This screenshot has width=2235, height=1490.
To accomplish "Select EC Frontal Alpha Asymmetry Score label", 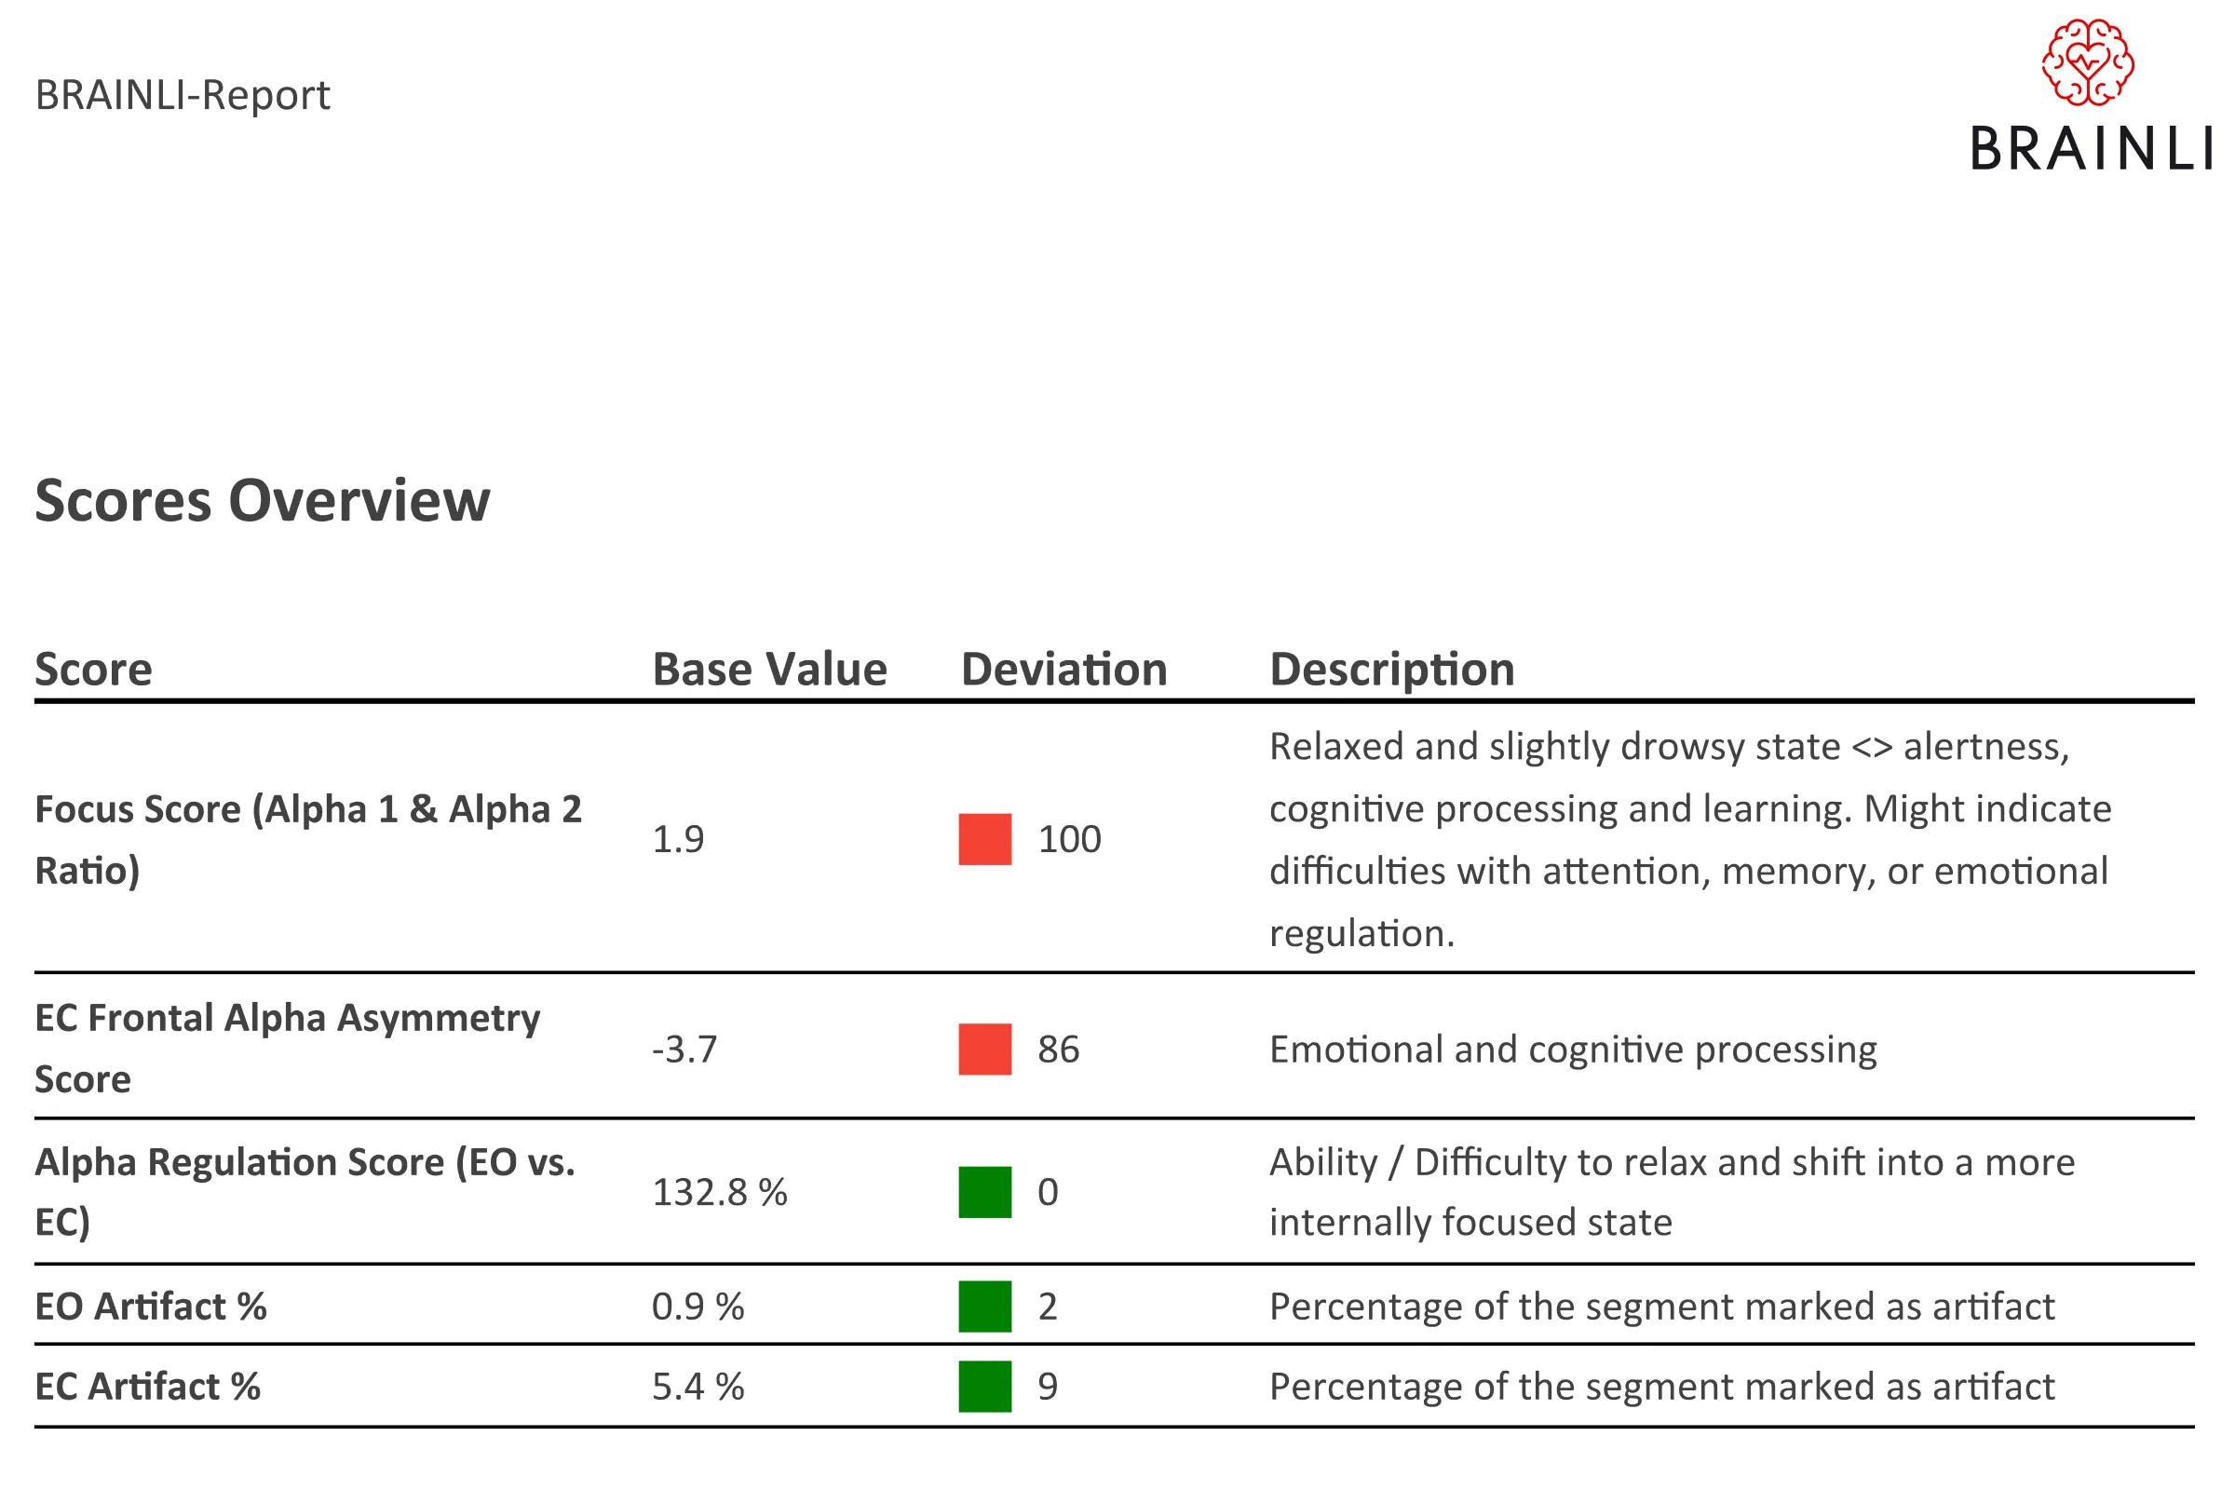I will (287, 1049).
